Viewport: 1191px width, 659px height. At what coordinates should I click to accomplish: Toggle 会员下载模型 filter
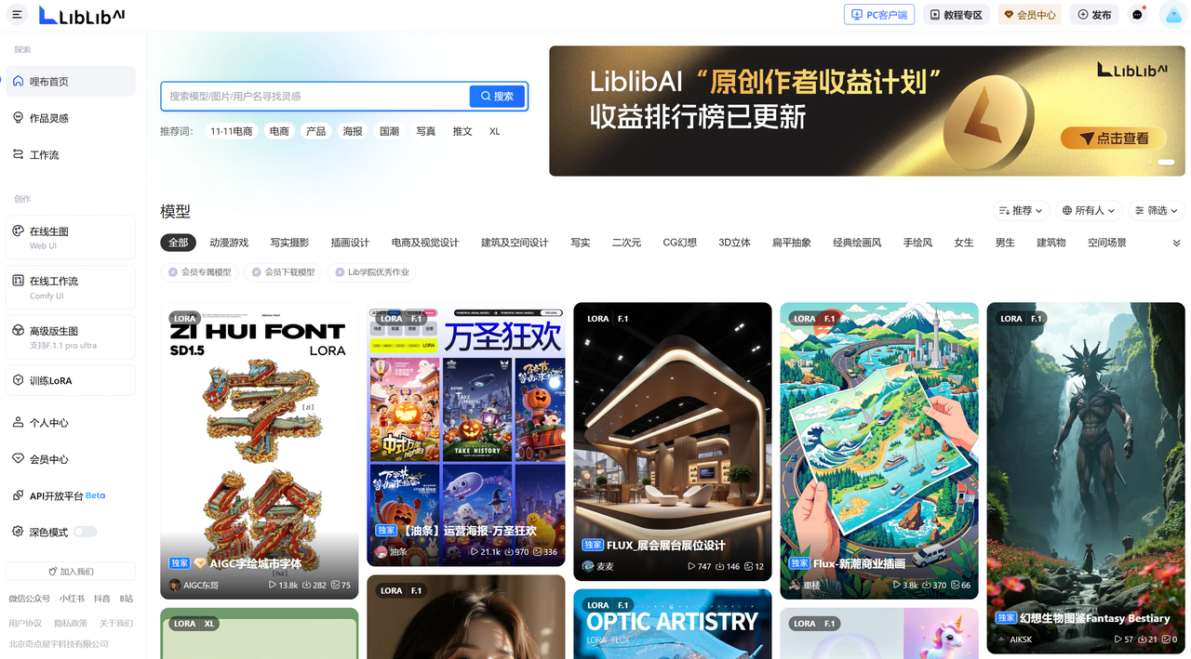click(284, 272)
